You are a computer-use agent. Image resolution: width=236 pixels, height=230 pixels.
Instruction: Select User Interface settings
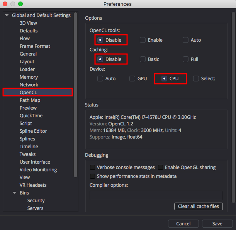click(x=35, y=162)
